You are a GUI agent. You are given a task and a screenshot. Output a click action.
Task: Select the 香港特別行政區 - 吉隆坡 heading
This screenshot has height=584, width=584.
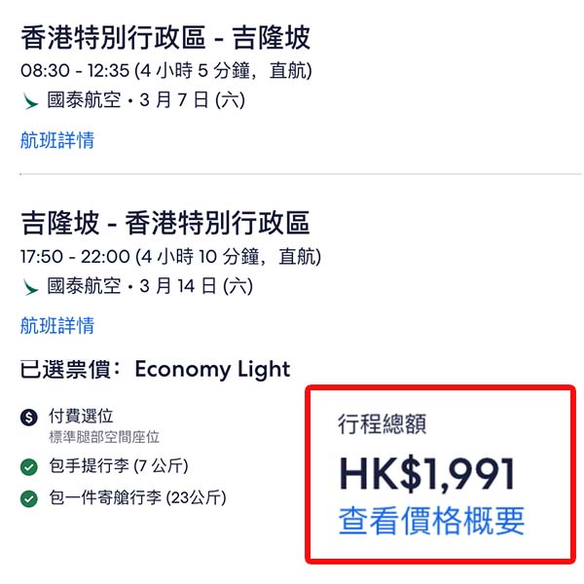point(164,38)
